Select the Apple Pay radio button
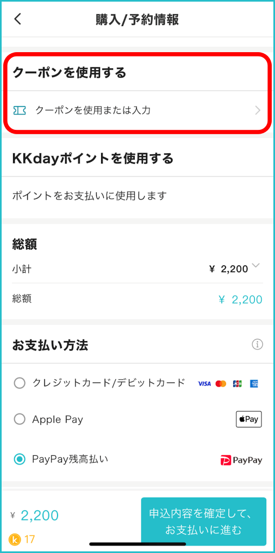Image resolution: width=275 pixels, height=553 pixels. click(x=20, y=419)
